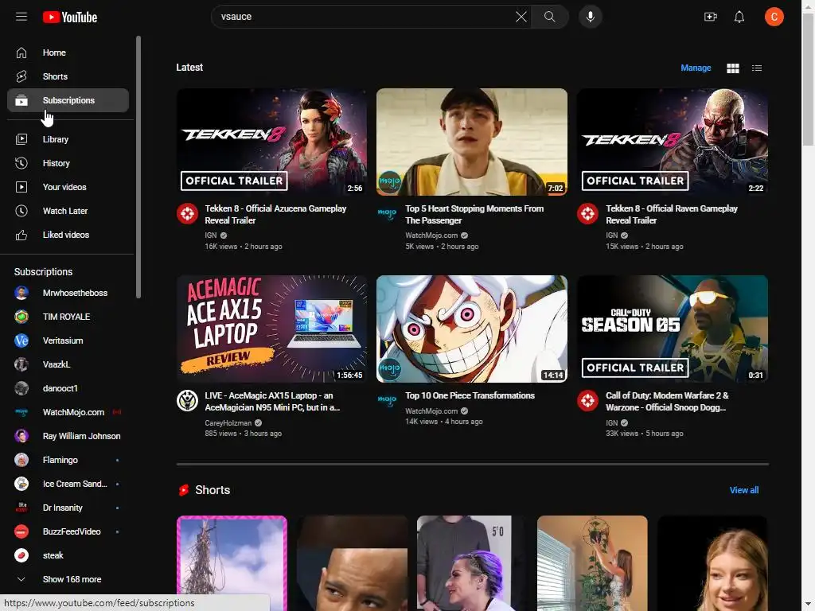Open danooct1 channel
The width and height of the screenshot is (815, 611).
(x=68, y=388)
